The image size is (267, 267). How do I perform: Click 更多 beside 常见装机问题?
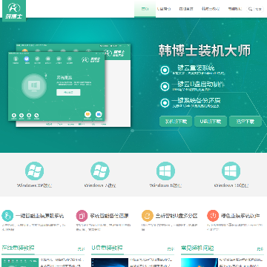click(260, 249)
